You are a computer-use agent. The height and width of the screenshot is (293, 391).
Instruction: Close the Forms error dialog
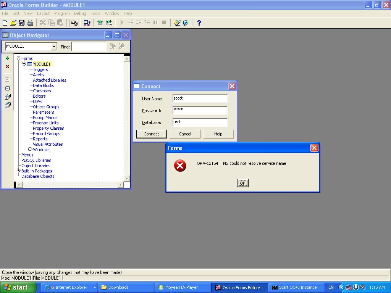[314, 148]
